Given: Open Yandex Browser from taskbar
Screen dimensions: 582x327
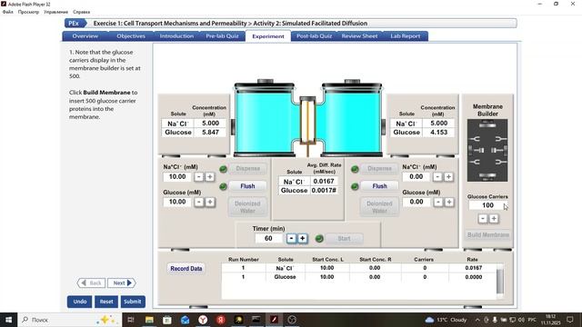Looking at the screenshot, I should (x=203, y=320).
